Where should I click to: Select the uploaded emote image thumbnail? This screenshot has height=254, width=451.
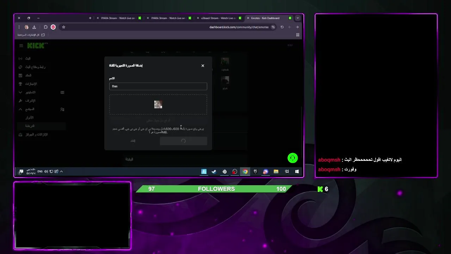pyautogui.click(x=158, y=104)
